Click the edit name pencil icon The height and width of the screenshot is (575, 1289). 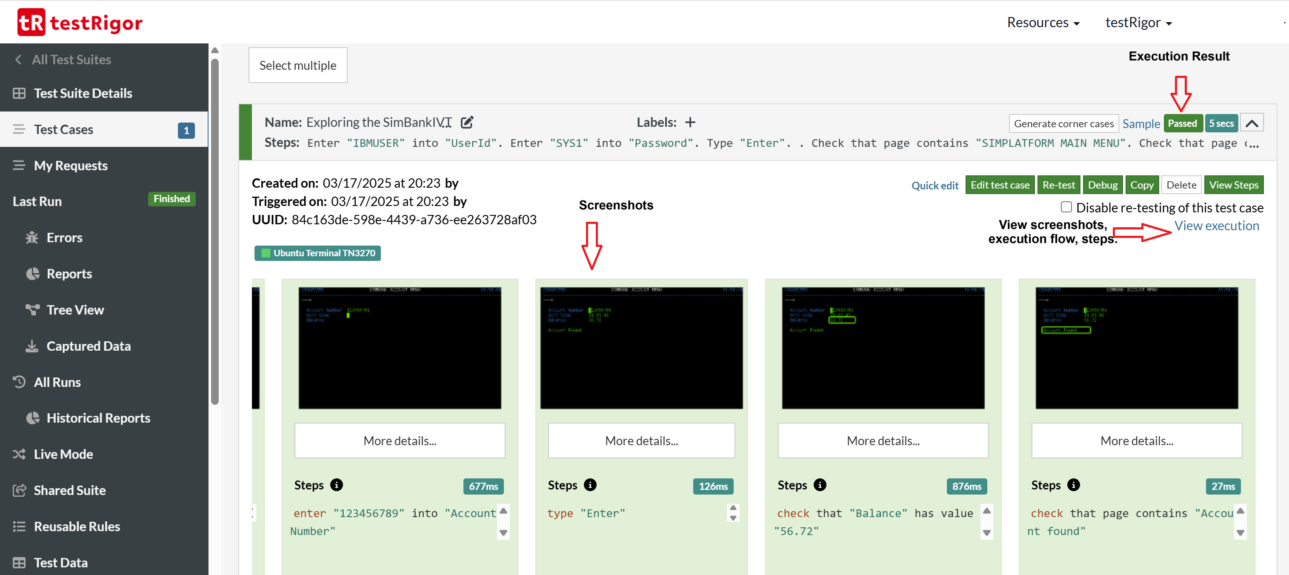(466, 122)
